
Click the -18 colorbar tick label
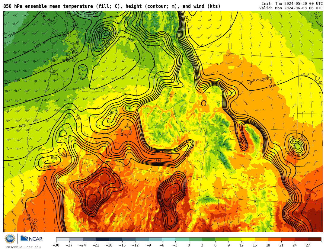[x=109, y=245]
